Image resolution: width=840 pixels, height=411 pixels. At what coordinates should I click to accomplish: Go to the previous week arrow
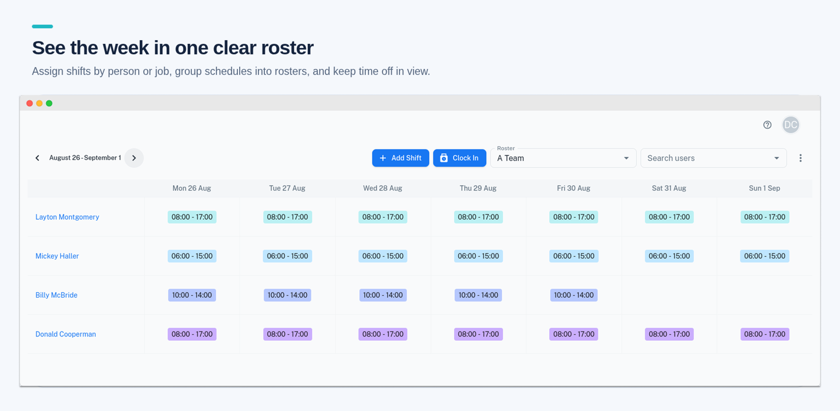[37, 158]
